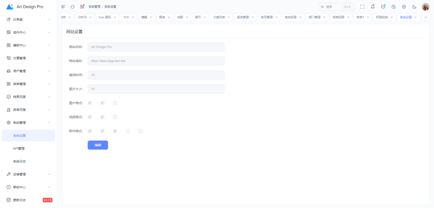Click the 帮助中心 info icon

pyautogui.click(x=8, y=187)
